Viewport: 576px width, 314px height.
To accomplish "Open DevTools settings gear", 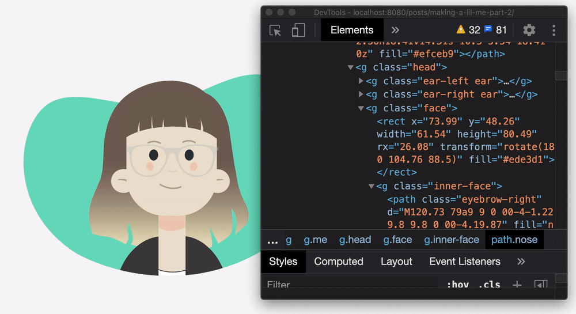I will coord(529,31).
